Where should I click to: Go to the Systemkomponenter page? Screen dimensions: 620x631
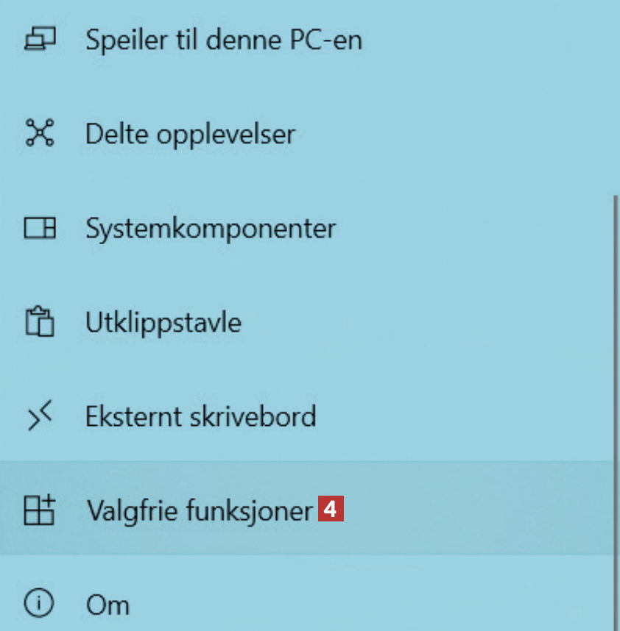point(211,229)
